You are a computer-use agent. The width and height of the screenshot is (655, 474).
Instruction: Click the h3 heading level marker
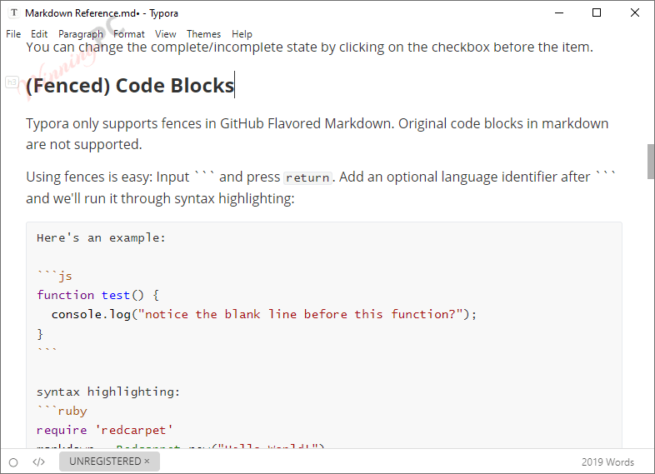tap(12, 82)
